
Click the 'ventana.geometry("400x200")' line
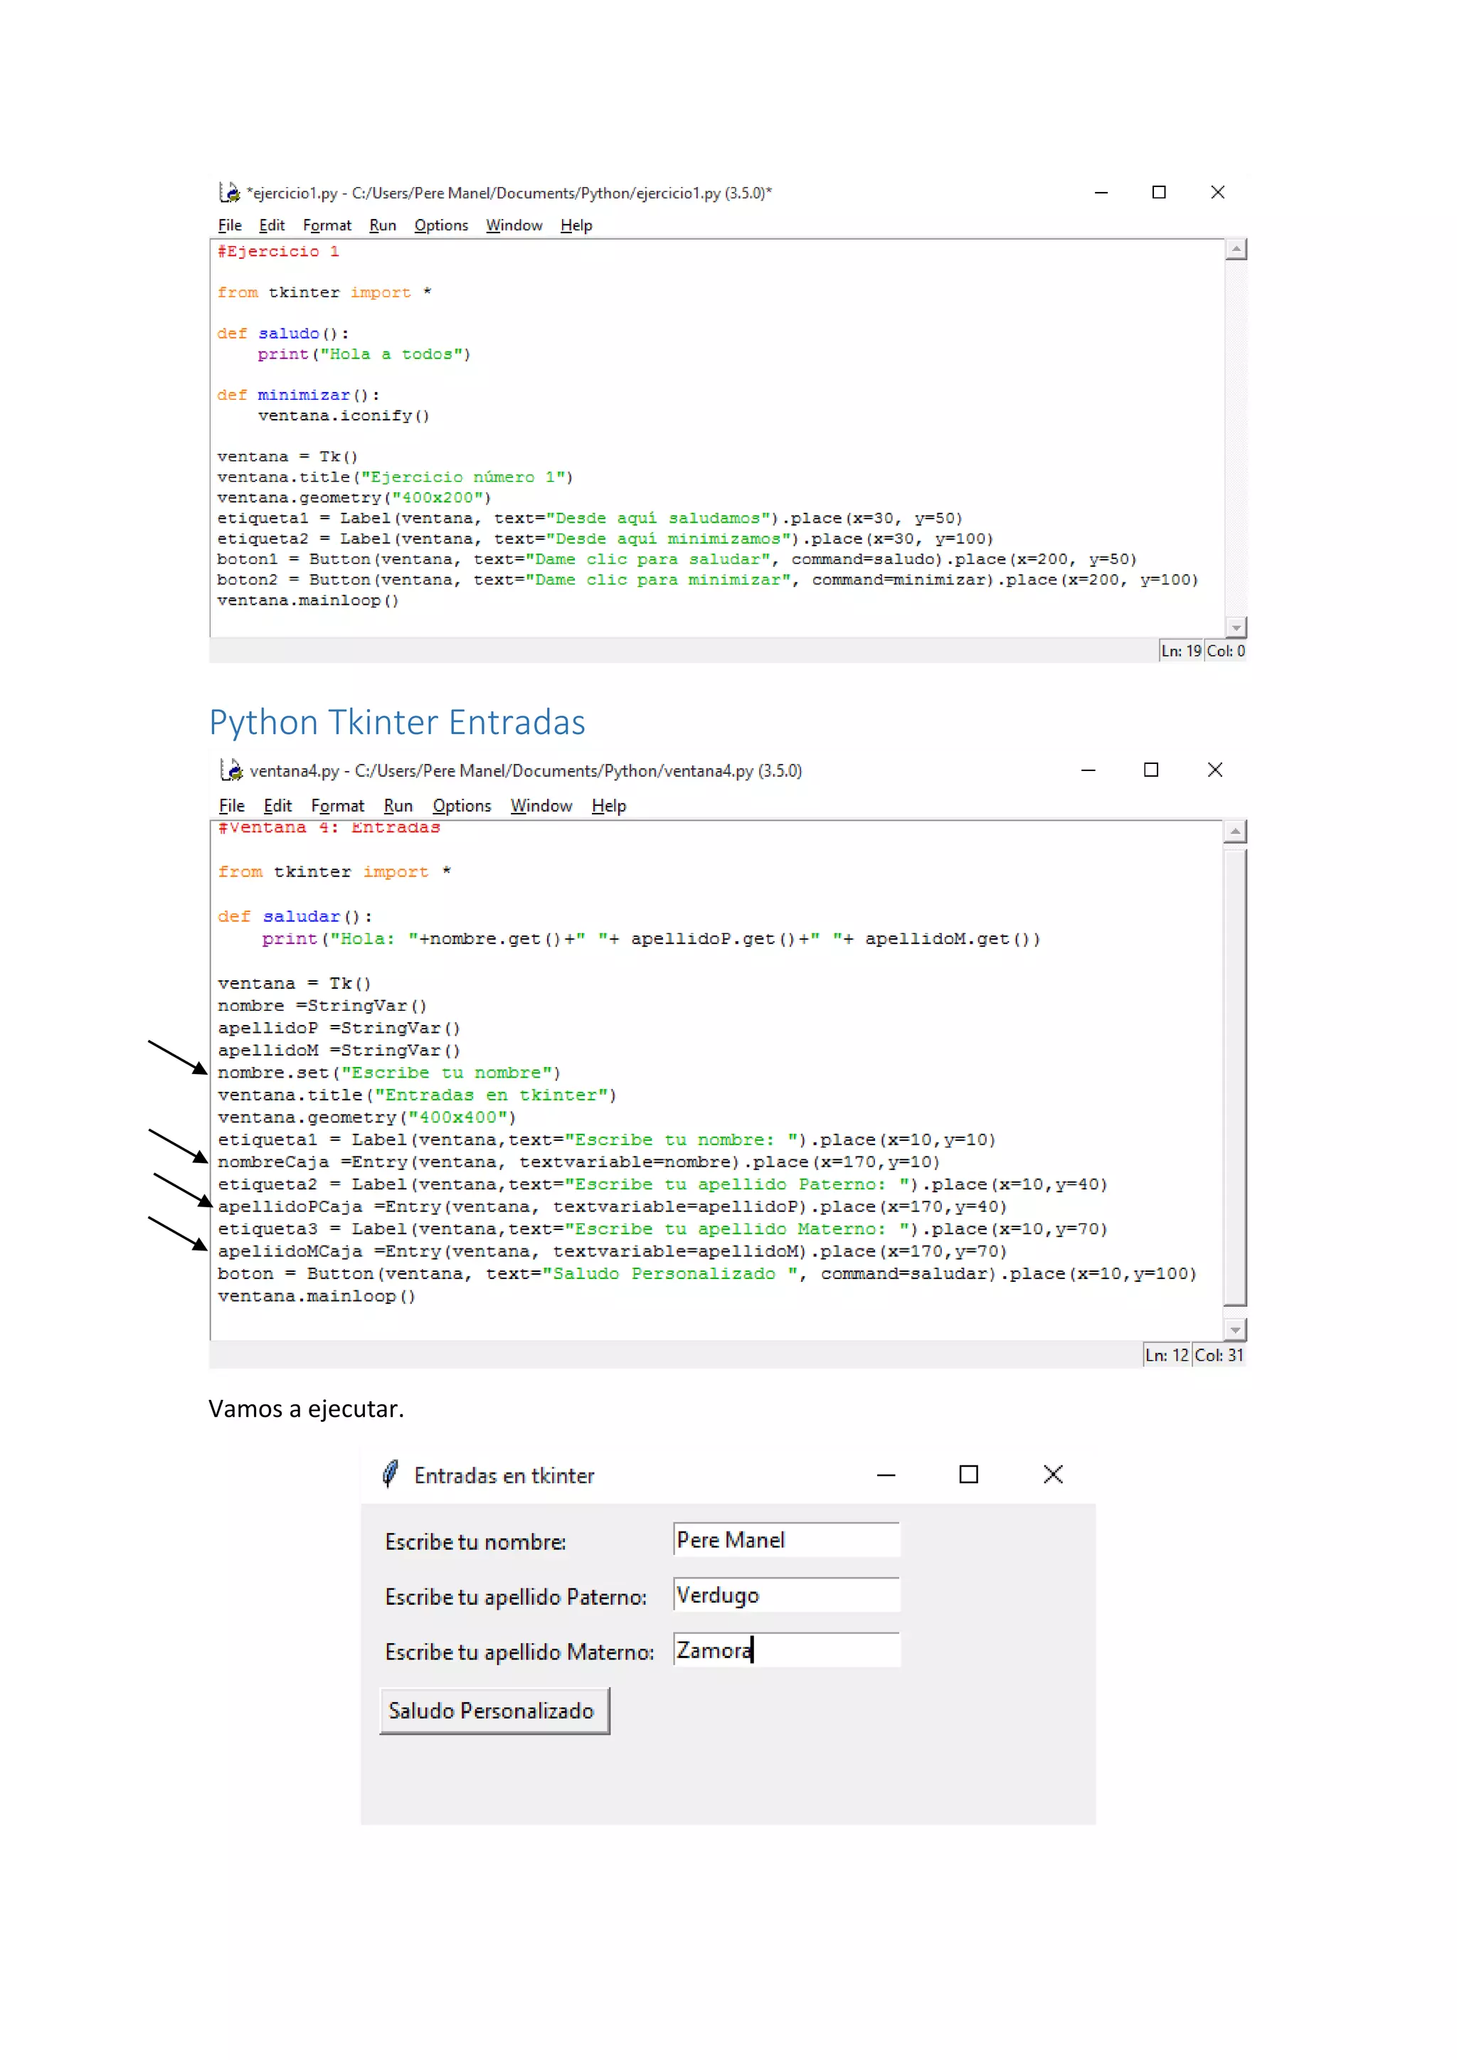click(354, 497)
